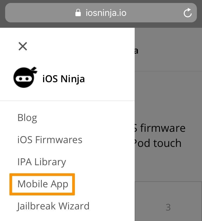This screenshot has width=202, height=221.
Task: Click the ninja head logo
Action: click(x=25, y=77)
